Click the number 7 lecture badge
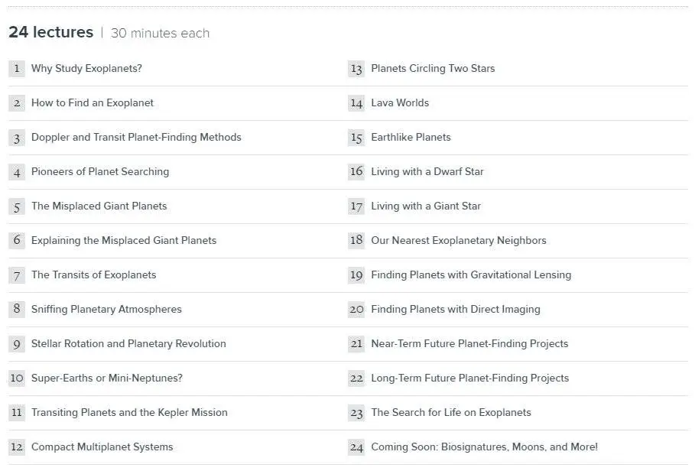The height and width of the screenshot is (471, 695). point(17,275)
